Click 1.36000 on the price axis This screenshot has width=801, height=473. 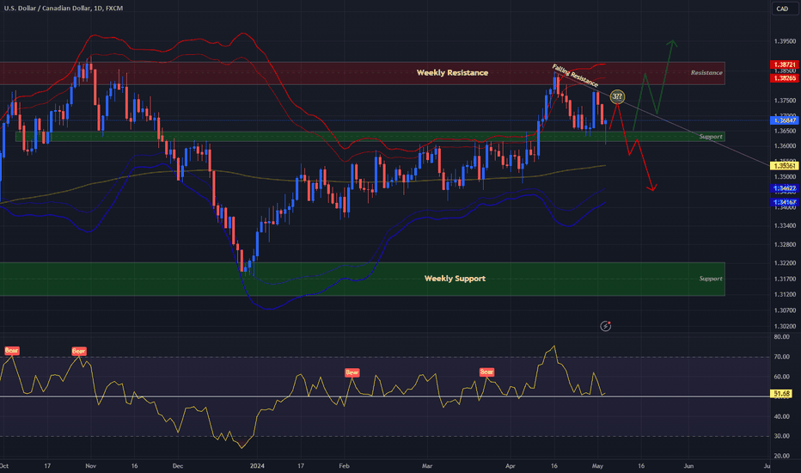(x=785, y=145)
